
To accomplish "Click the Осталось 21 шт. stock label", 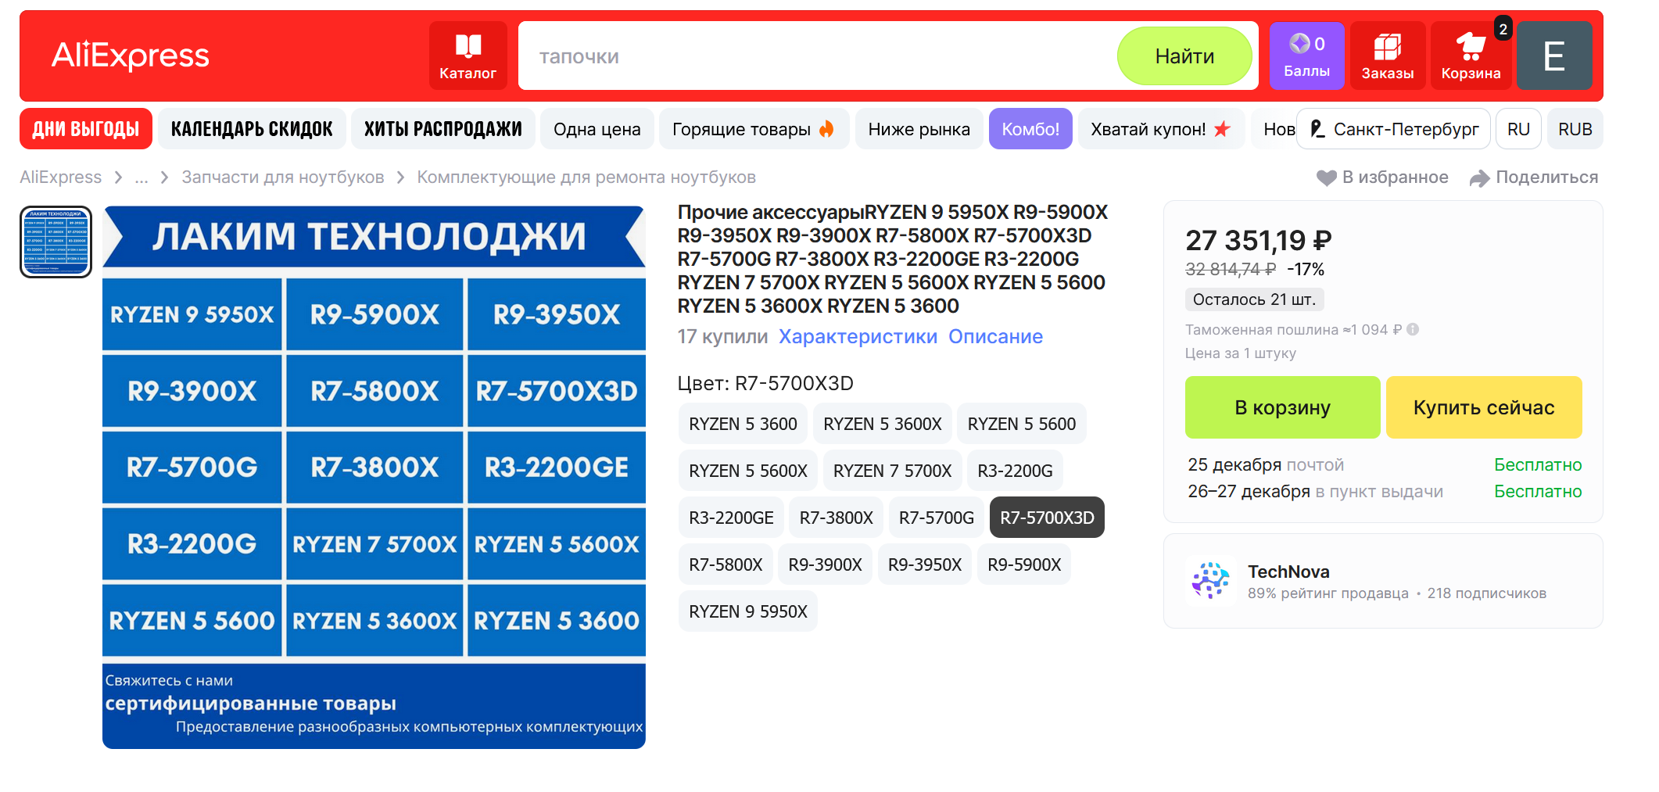I will point(1254,299).
